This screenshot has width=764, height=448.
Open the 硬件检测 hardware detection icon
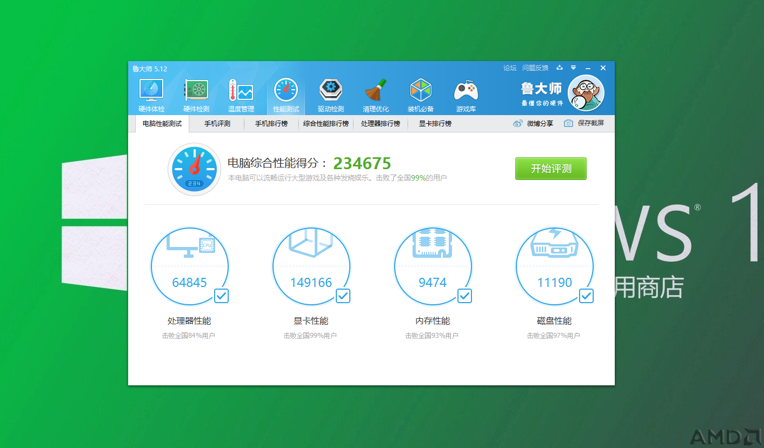[x=196, y=95]
